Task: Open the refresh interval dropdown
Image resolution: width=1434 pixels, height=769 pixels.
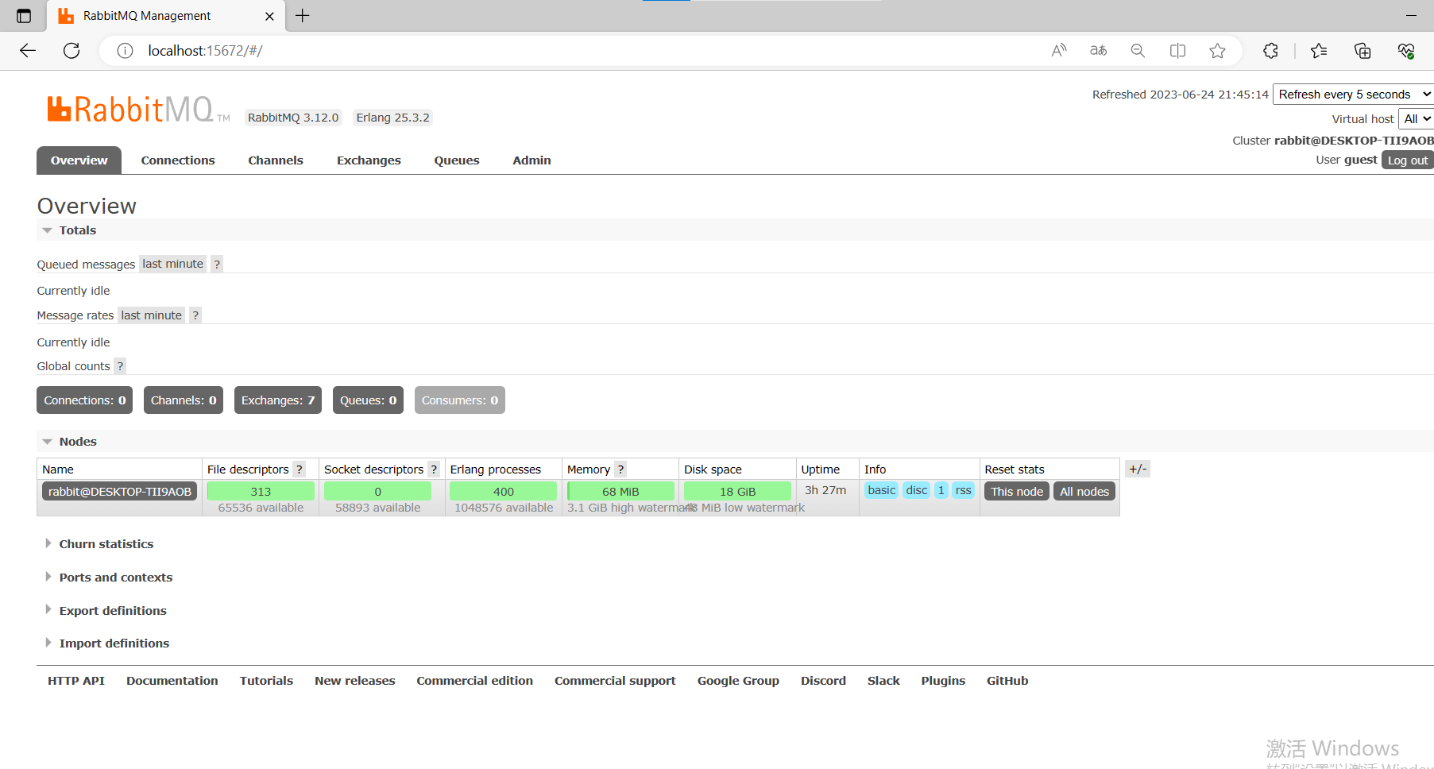Action: (1354, 95)
